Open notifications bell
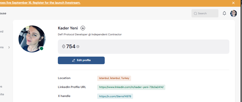The height and width of the screenshot is (102, 242). [224, 13]
